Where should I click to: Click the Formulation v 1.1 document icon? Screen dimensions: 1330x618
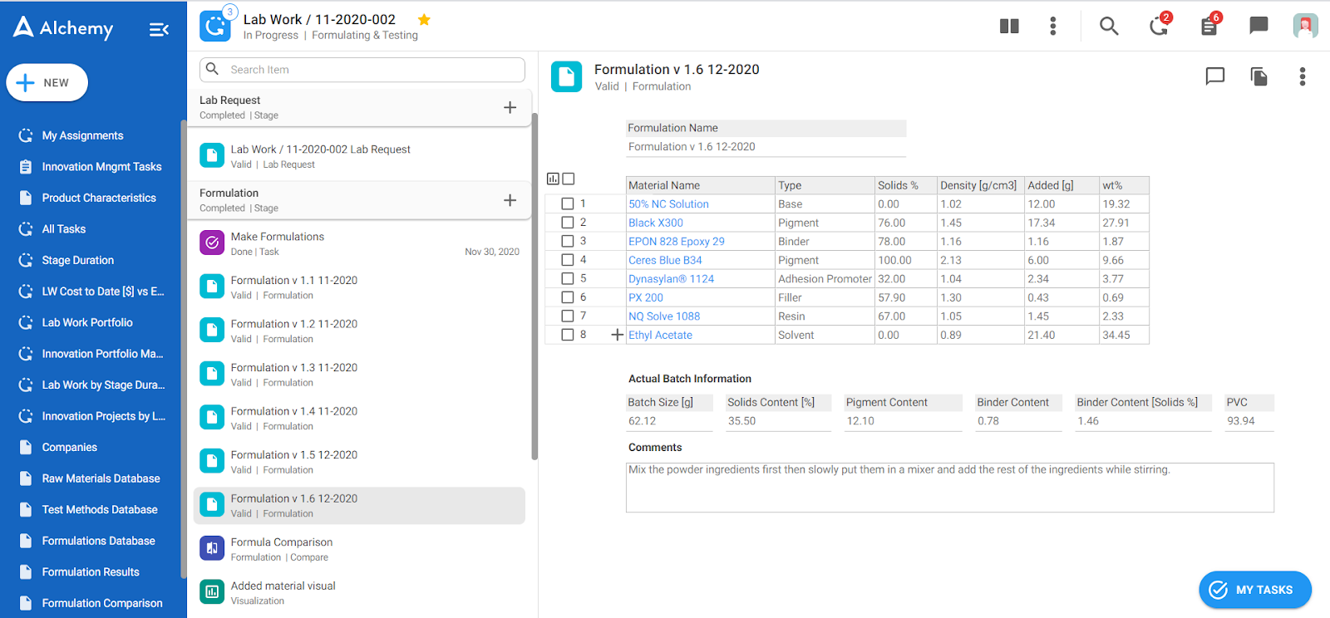click(x=212, y=287)
